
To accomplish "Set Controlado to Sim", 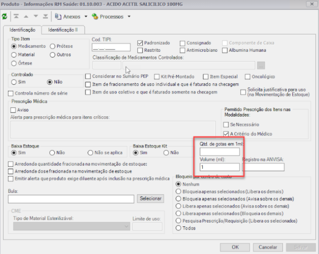I will coord(14,82).
